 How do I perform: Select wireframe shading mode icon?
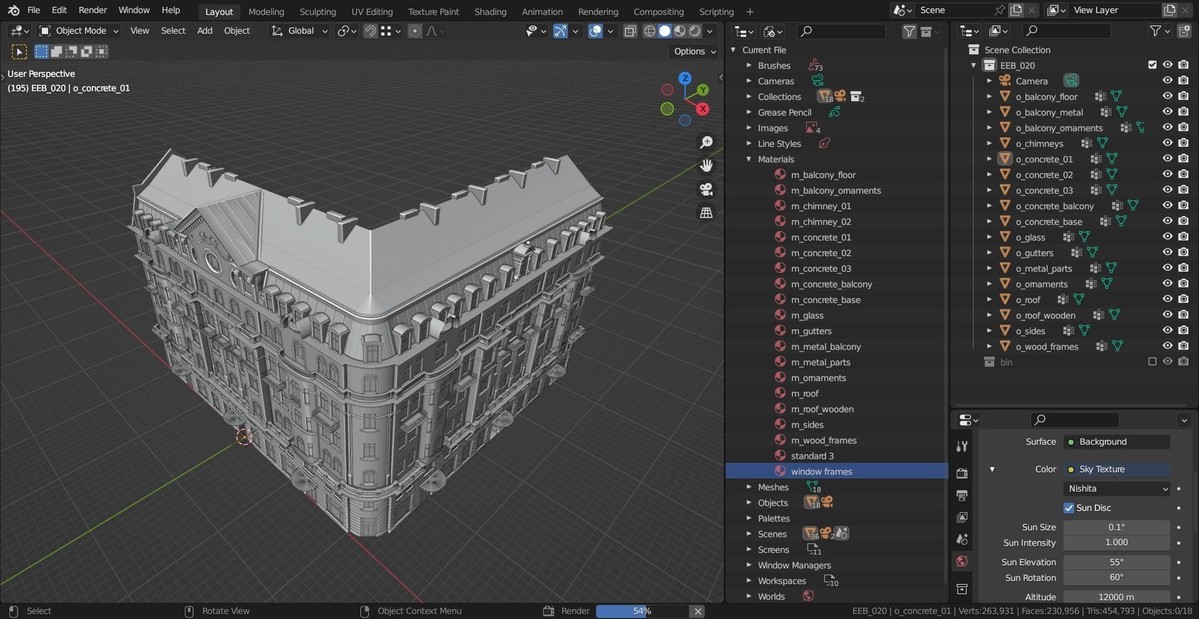(x=649, y=31)
